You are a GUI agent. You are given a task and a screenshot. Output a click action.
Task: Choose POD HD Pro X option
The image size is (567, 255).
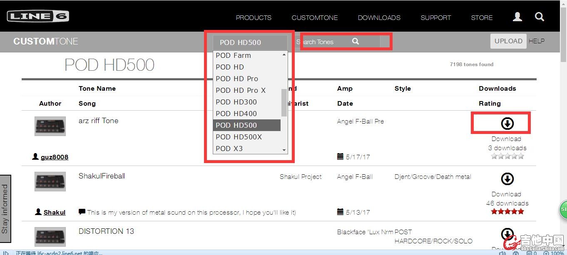coord(240,90)
